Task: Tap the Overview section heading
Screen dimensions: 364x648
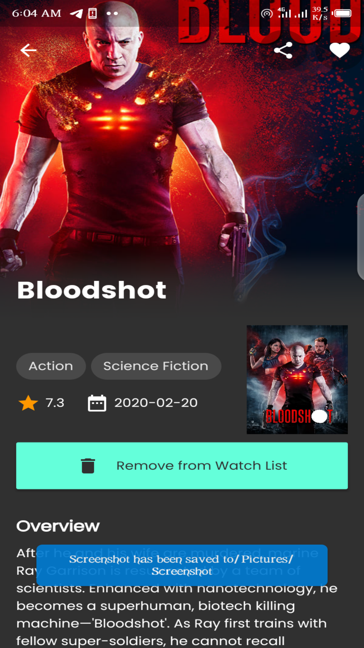Action: tap(58, 526)
